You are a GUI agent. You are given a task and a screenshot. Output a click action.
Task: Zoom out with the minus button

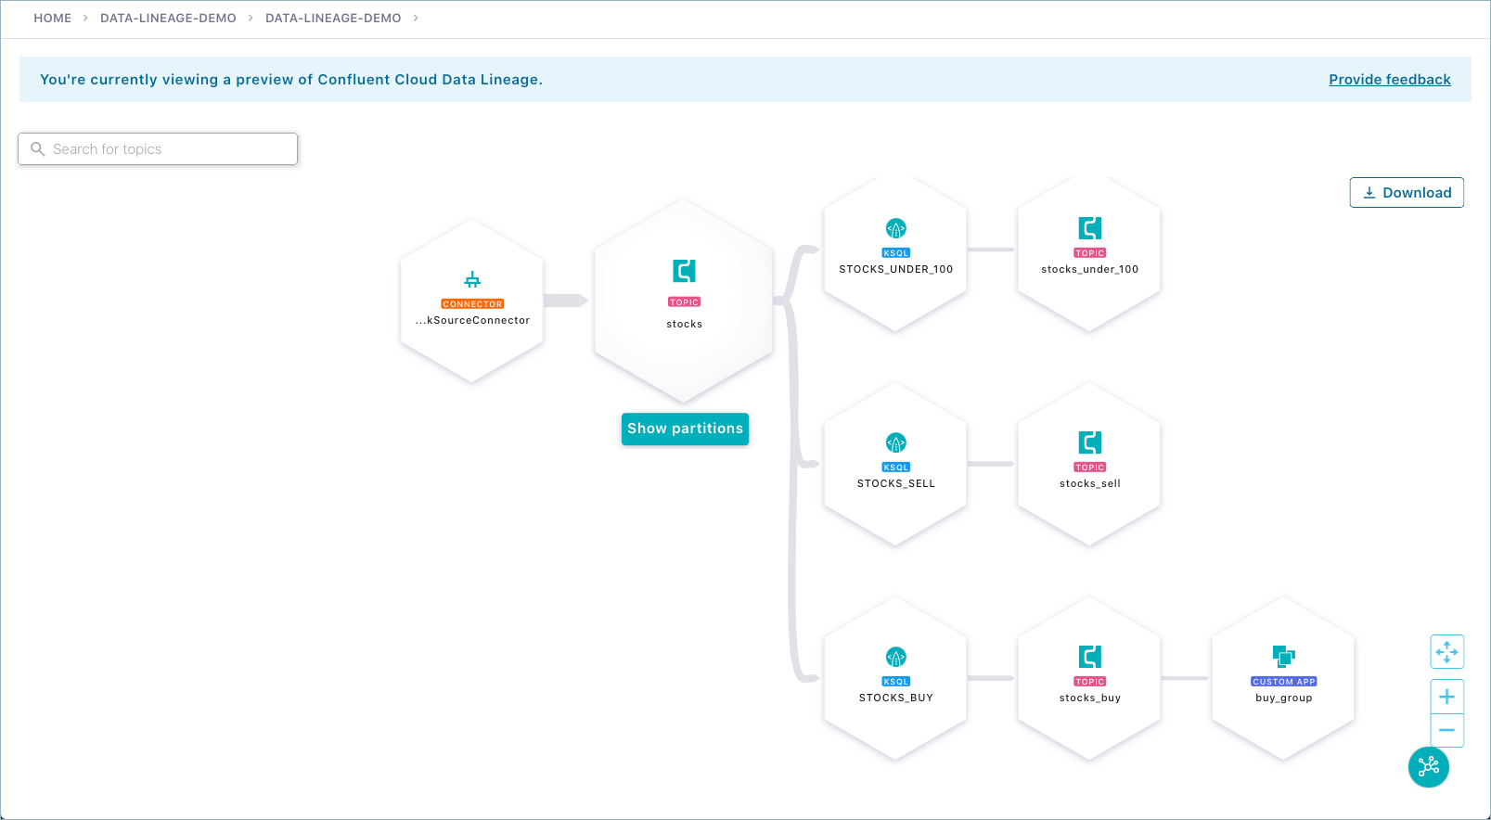1447,730
